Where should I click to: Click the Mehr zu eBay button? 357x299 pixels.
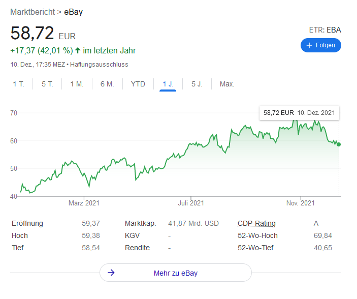tap(176, 273)
